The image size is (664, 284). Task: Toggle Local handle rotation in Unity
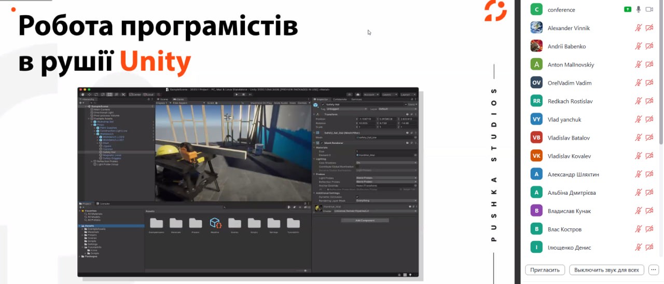[x=148, y=94]
